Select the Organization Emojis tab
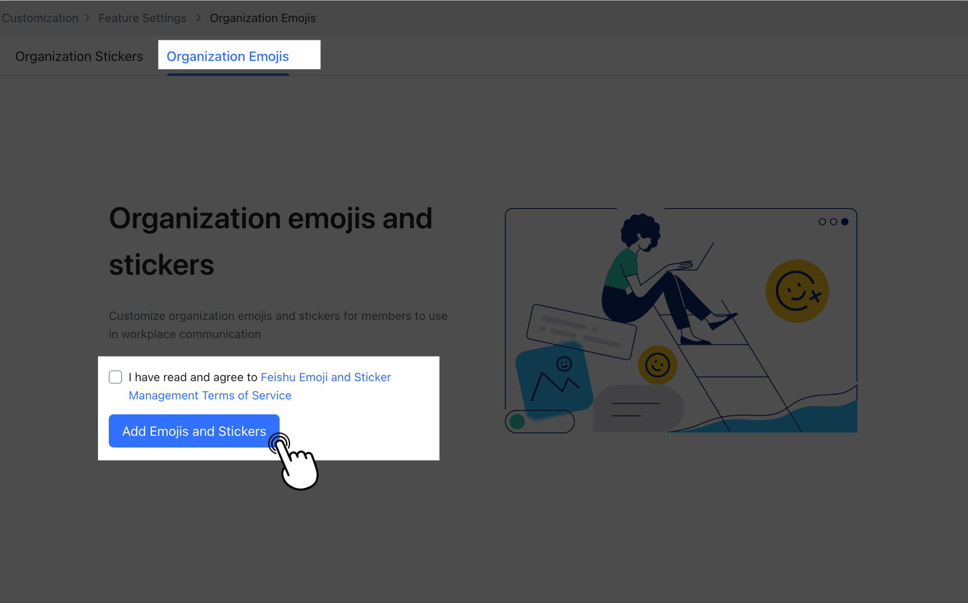 coord(227,56)
